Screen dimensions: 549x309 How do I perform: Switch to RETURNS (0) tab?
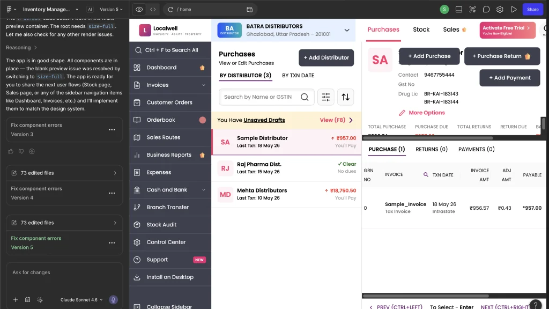[432, 149]
